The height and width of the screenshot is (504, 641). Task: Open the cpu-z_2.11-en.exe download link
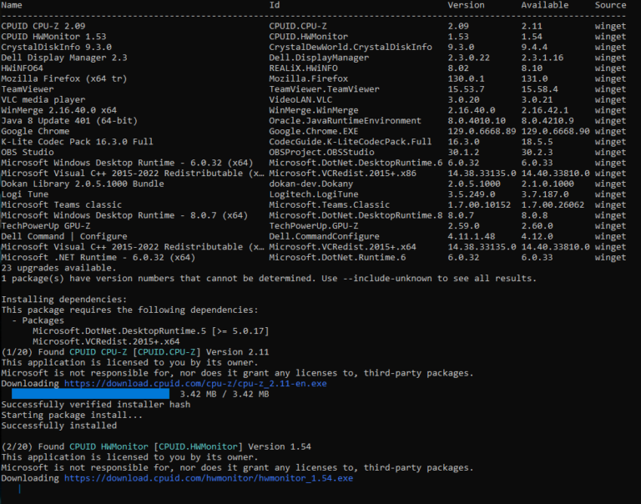coord(195,383)
